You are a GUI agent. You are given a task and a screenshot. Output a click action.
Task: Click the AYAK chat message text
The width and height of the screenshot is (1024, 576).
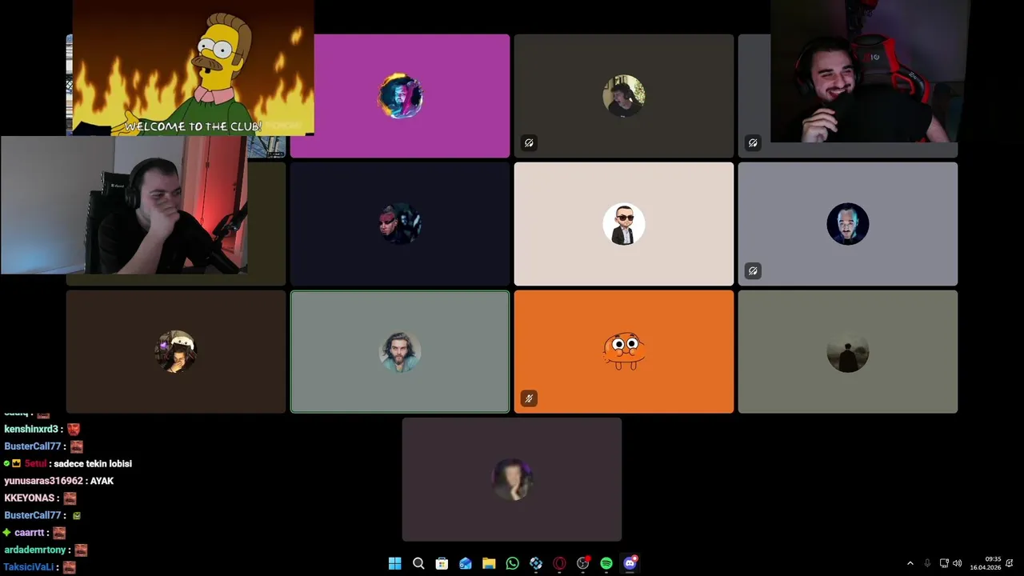tap(102, 482)
